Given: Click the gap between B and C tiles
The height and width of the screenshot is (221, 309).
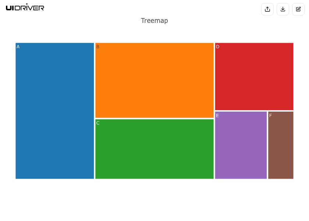Looking at the screenshot, I should 154,119.
